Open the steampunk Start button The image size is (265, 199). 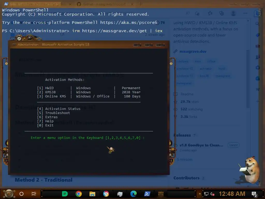[x=9, y=194]
